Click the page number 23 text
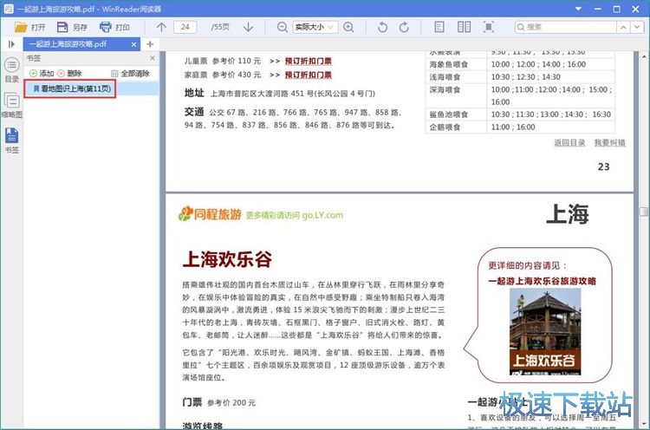 click(603, 166)
